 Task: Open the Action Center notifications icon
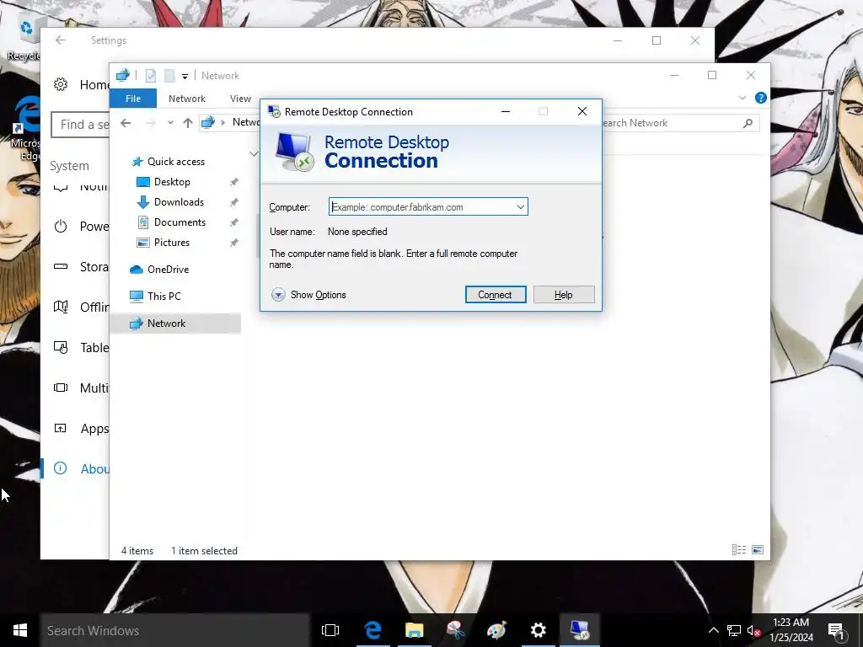pyautogui.click(x=836, y=630)
